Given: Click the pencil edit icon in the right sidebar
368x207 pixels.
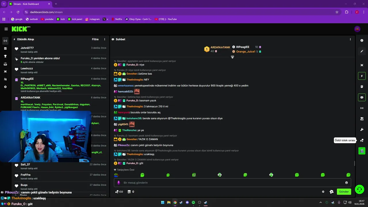Looking at the screenshot, I should 362,51.
